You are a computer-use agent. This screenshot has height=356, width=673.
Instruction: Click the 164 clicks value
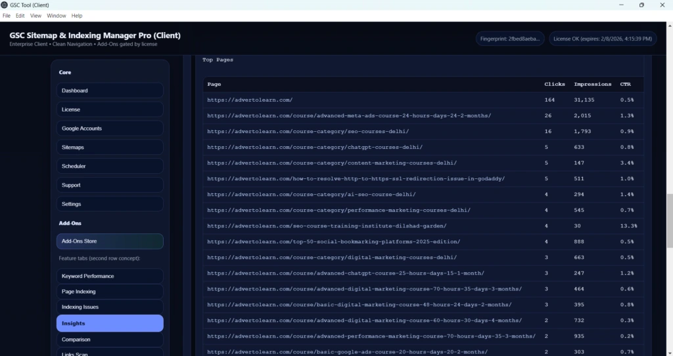(549, 100)
